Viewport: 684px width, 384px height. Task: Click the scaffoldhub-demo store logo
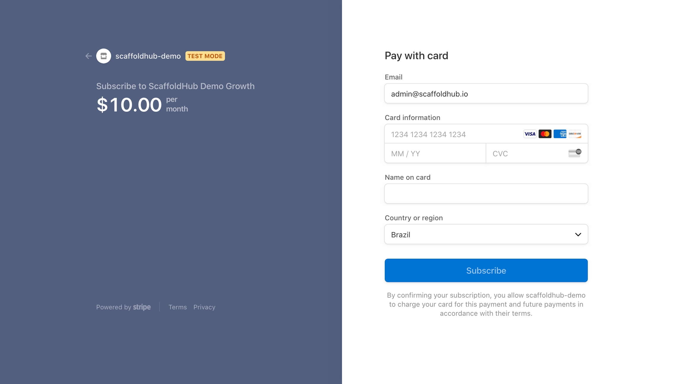(x=104, y=56)
